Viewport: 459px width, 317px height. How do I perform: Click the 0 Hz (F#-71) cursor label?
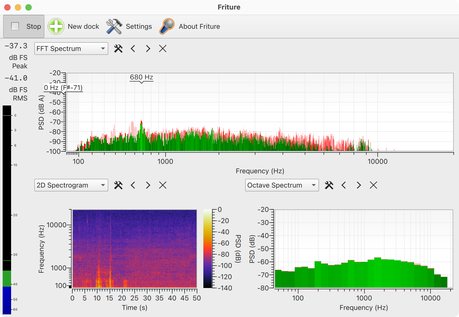point(63,88)
